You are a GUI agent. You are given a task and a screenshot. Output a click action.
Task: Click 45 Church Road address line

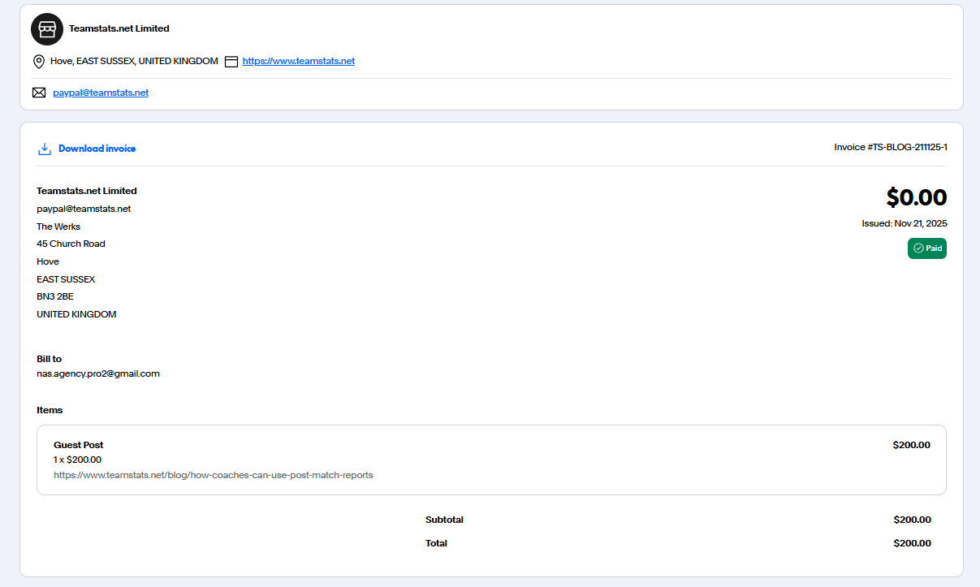(x=71, y=244)
